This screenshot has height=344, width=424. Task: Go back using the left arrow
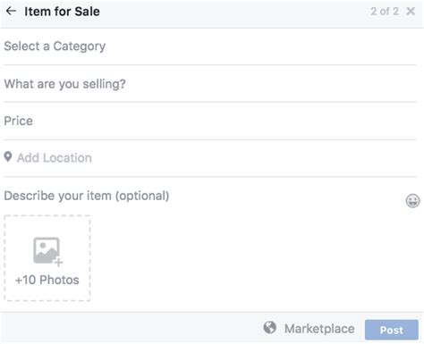pyautogui.click(x=11, y=12)
